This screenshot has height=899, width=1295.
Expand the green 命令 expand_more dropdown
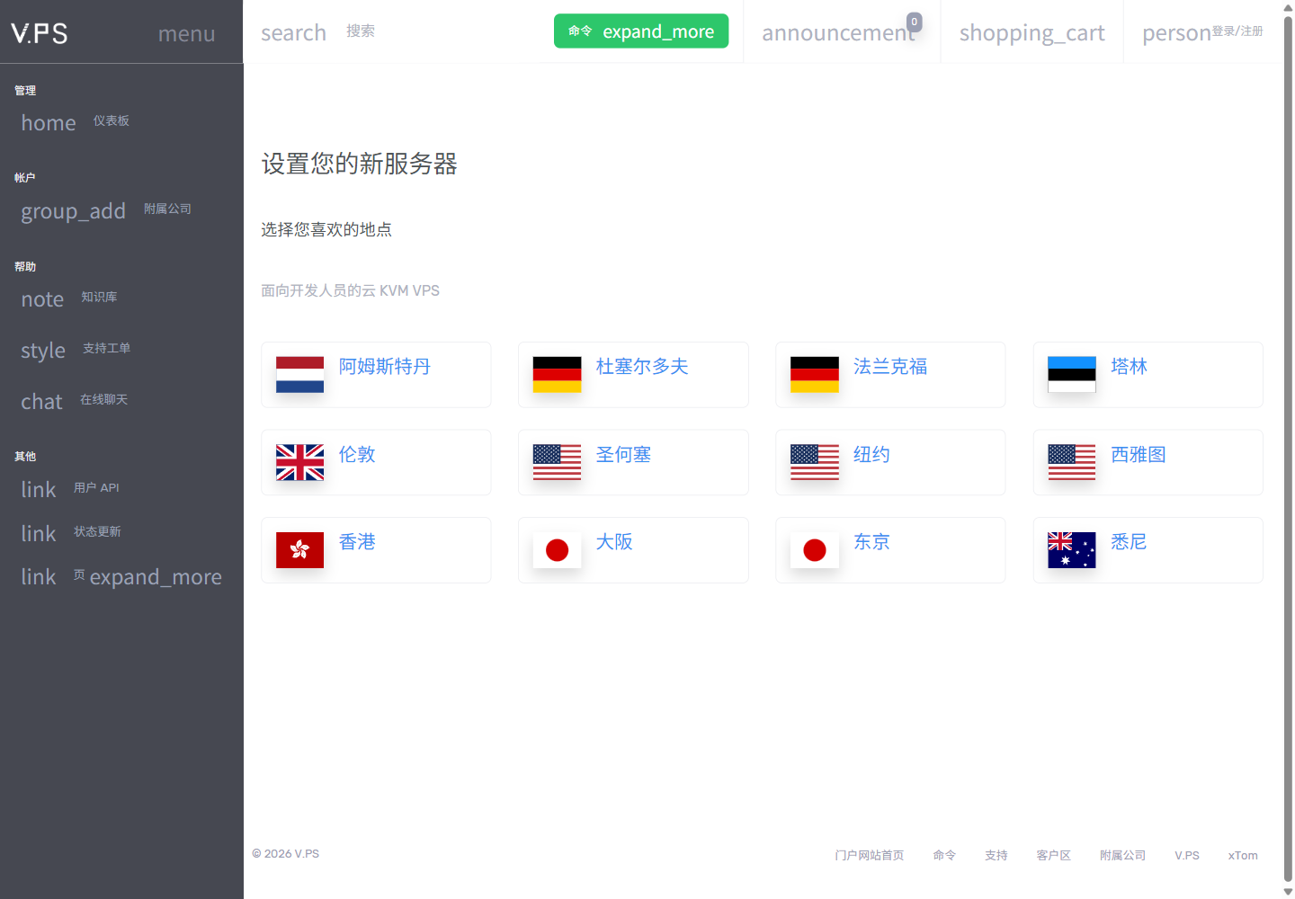[641, 31]
